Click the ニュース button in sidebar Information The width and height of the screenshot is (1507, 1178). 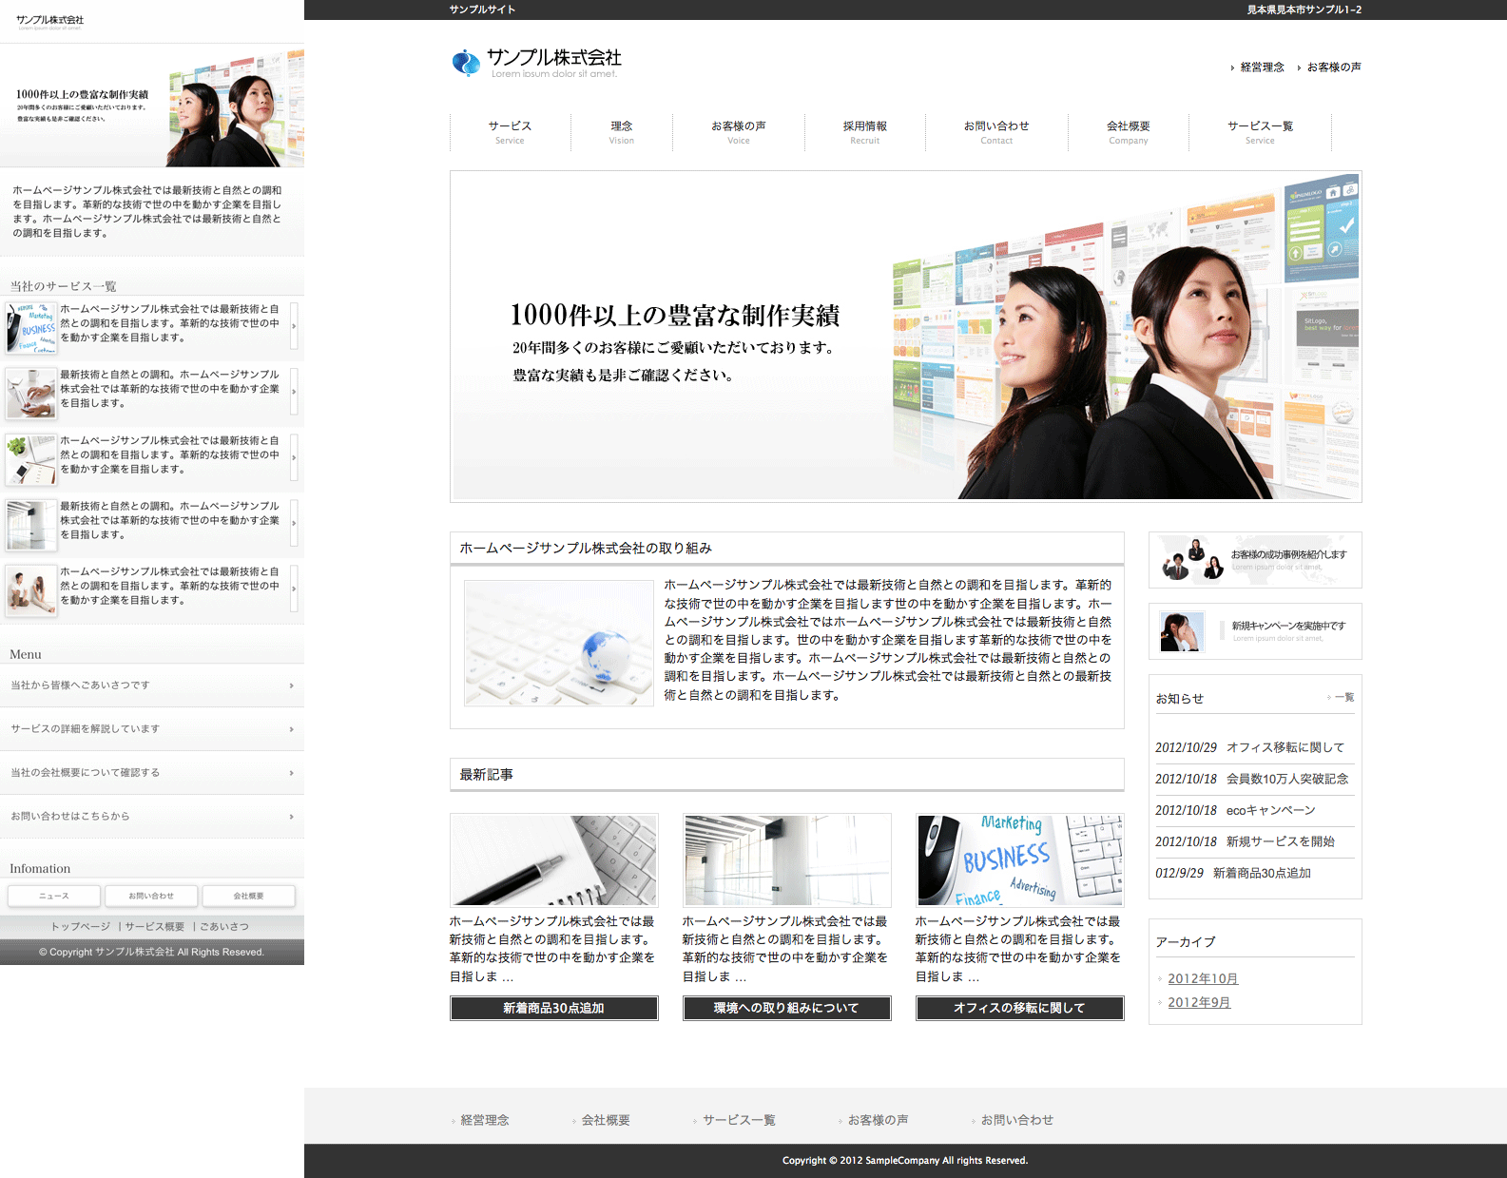[x=54, y=896]
